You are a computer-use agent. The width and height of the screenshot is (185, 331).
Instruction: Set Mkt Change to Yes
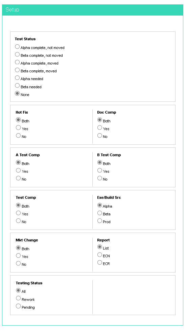[x=18, y=255]
